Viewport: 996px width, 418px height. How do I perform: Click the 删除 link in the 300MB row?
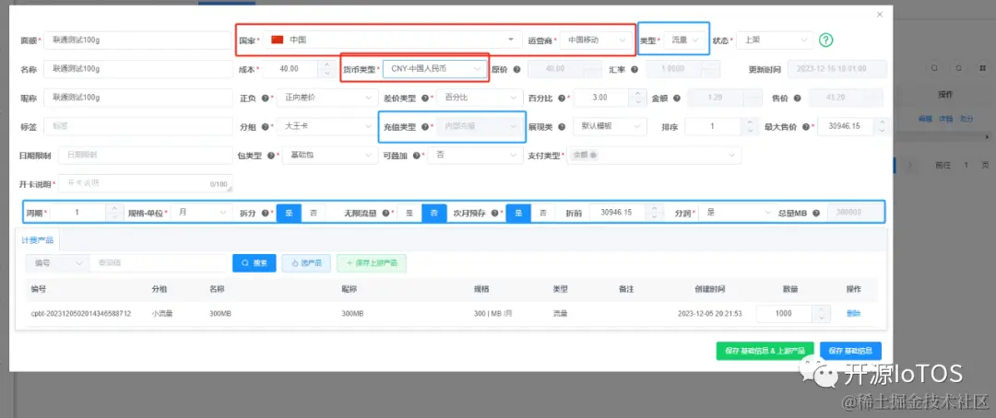[853, 313]
